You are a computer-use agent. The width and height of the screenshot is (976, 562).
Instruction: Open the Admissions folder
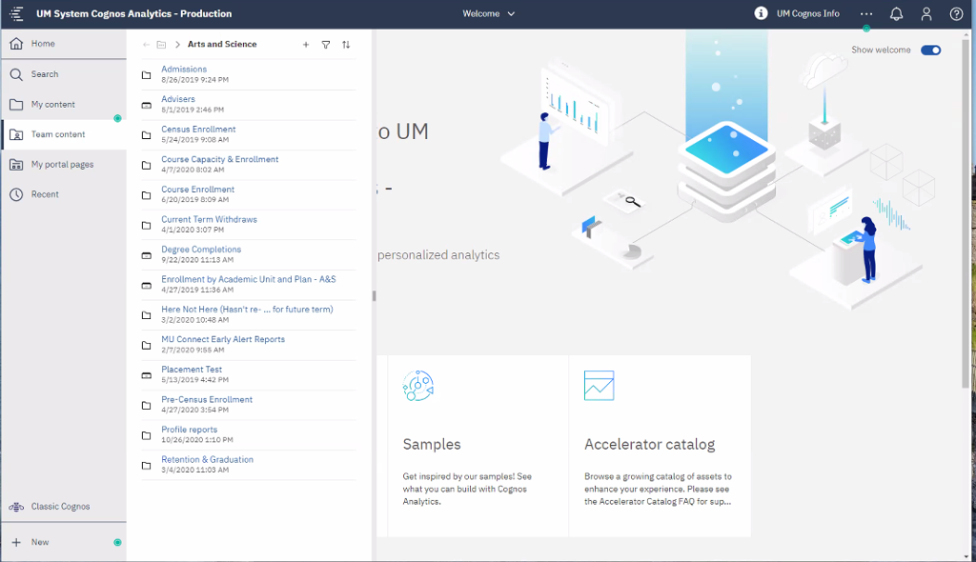184,70
